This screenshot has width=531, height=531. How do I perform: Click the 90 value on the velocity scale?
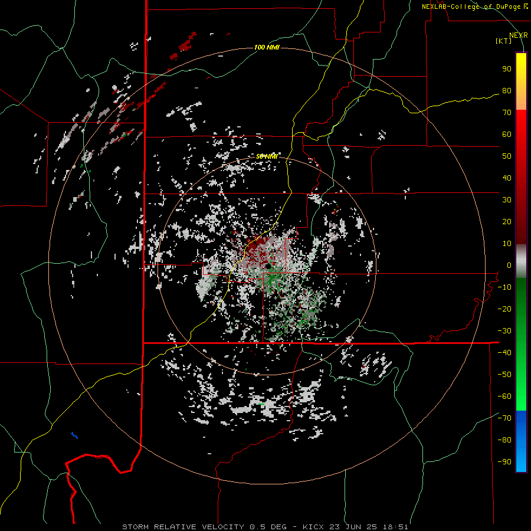507,69
